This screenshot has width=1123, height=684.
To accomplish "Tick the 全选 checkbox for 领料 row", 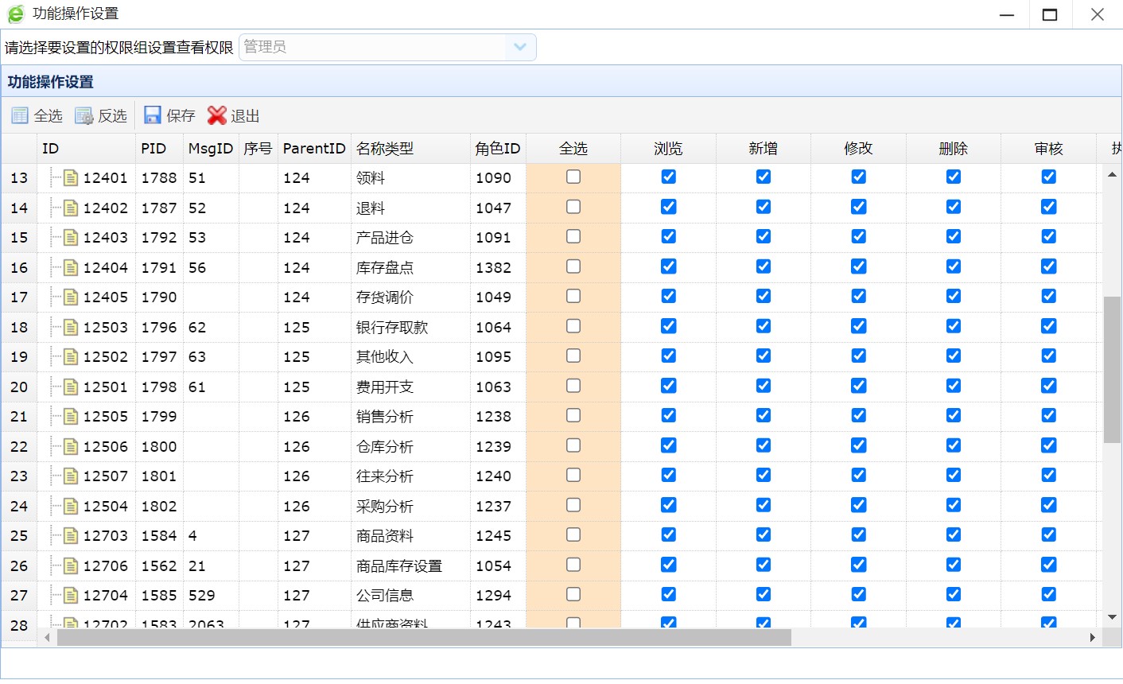I will click(x=573, y=177).
